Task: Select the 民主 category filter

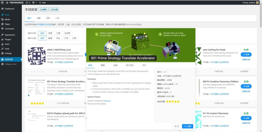Action: [58, 38]
